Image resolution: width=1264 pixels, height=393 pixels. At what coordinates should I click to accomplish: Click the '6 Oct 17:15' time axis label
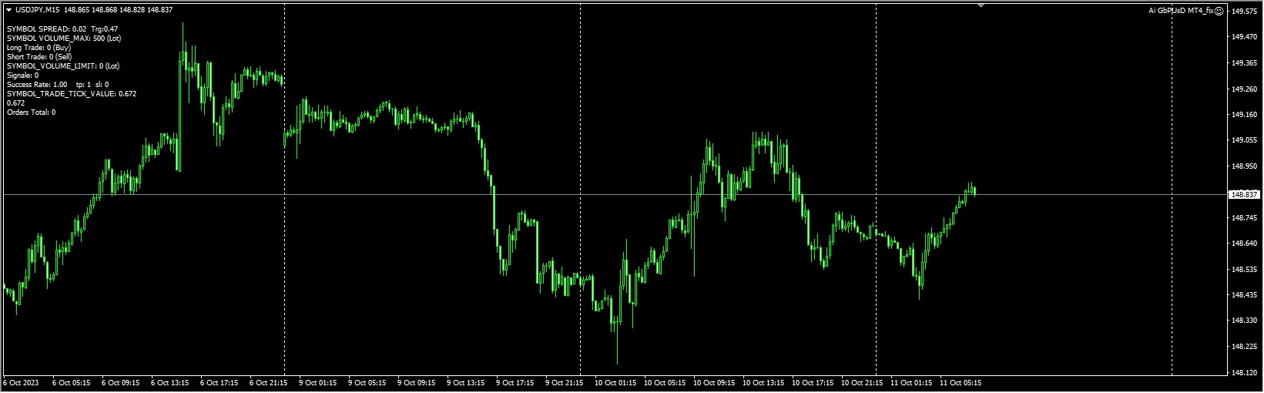point(220,382)
